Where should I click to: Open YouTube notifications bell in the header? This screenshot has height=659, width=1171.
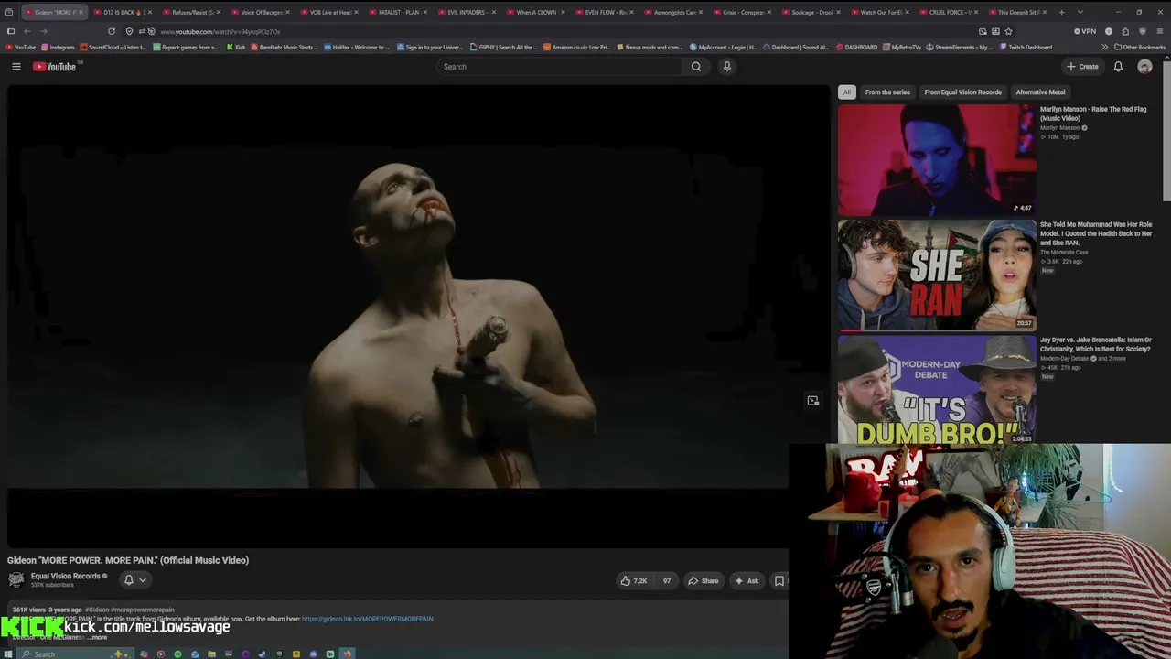tap(1118, 67)
